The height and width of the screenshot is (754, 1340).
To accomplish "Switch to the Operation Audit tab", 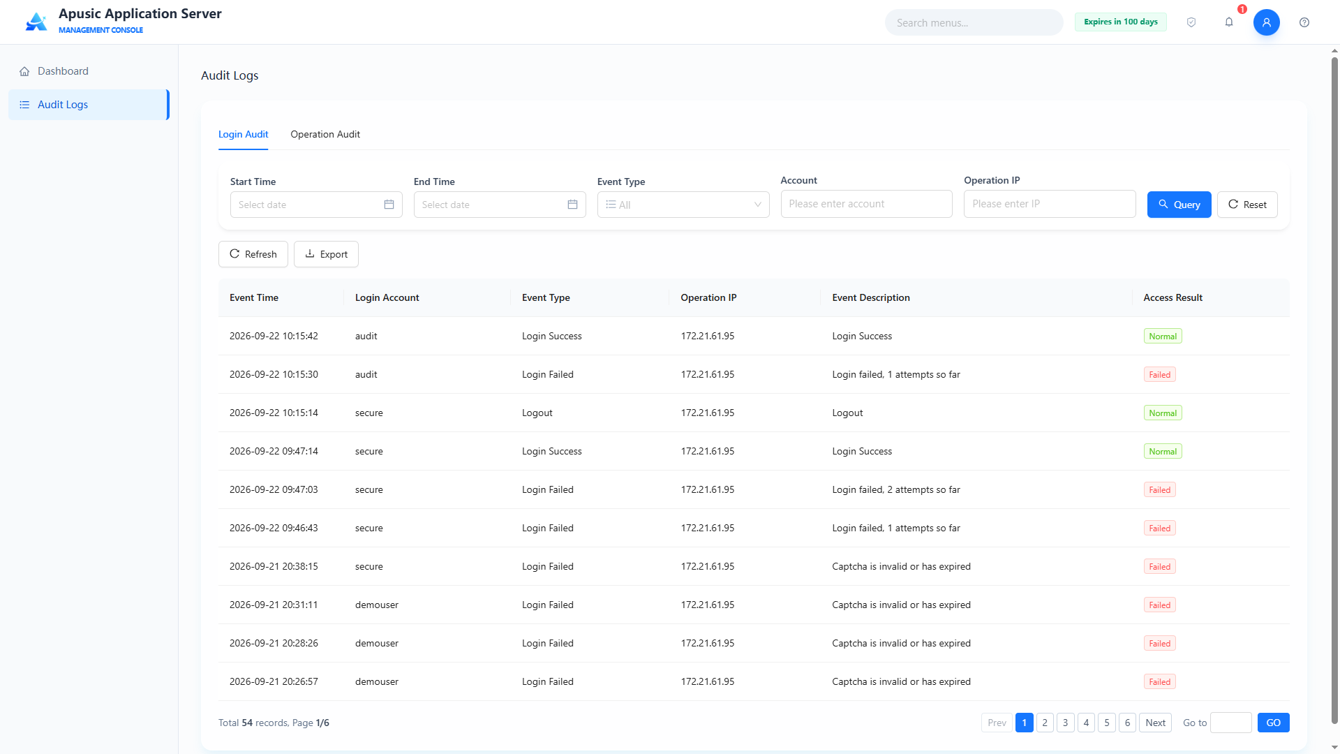I will [325, 134].
